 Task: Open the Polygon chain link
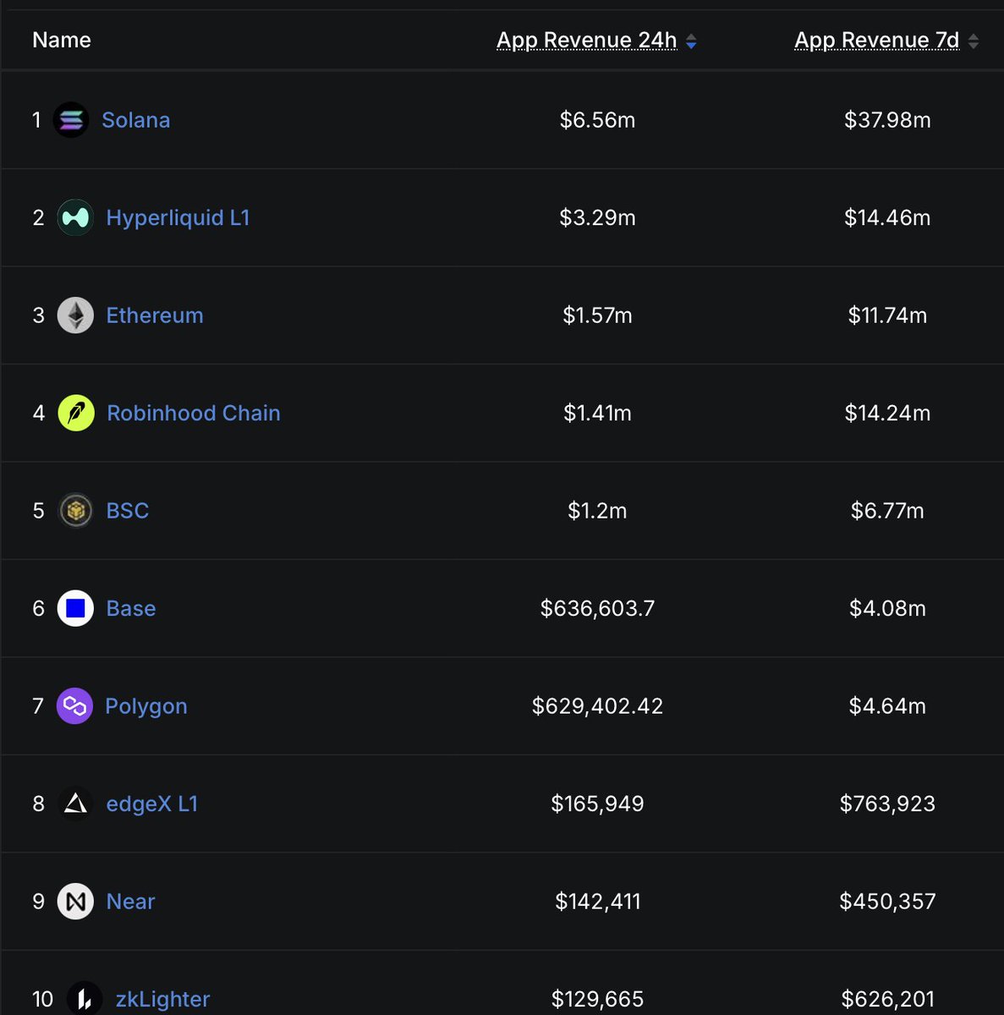[146, 706]
